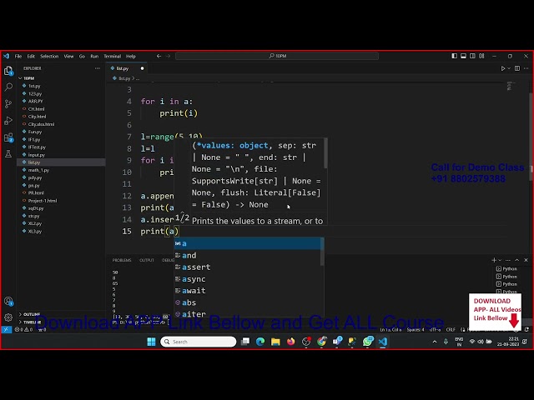The image size is (534, 400).
Task: Open the Edit menu
Action: pos(31,56)
